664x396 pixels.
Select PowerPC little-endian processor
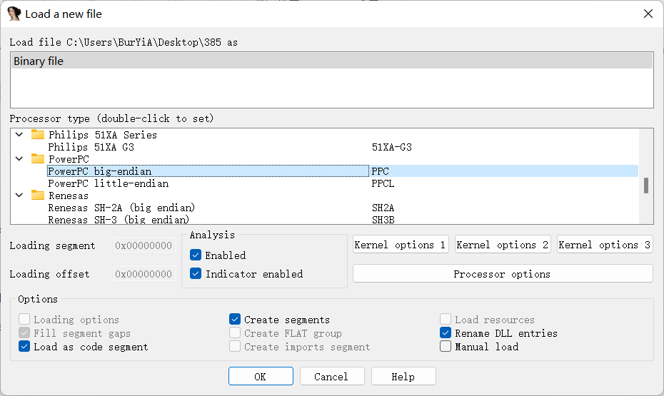[108, 183]
